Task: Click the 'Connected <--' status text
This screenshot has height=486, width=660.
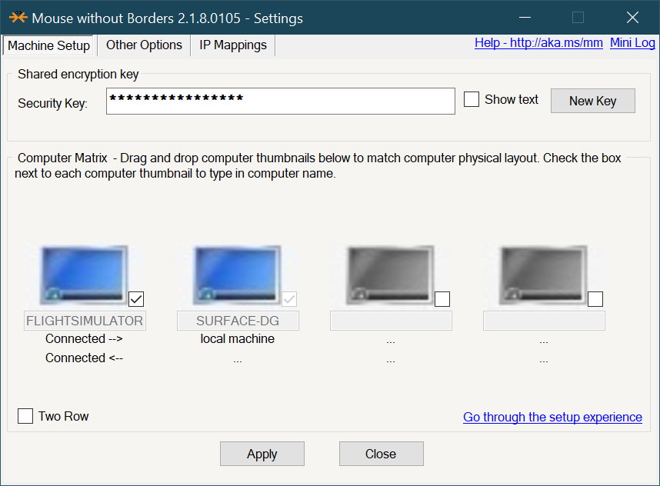Action: coord(84,358)
